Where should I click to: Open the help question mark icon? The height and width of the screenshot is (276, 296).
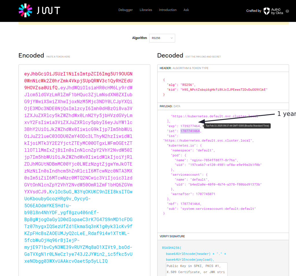287,11
